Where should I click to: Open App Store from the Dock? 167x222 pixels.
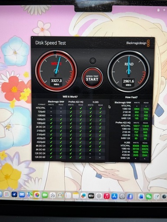[x=114, y=196]
